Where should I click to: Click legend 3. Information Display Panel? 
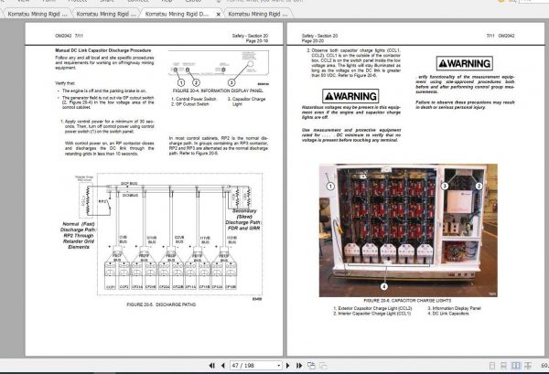454,308
